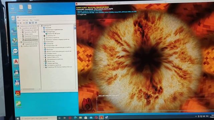Open the Файл menu in Computer Management
Image resolution: width=214 pixels, height=120 pixels.
tap(19, 20)
